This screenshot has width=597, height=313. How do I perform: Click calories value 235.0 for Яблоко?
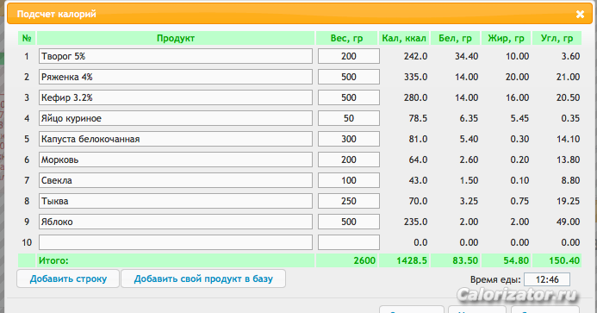pos(415,222)
